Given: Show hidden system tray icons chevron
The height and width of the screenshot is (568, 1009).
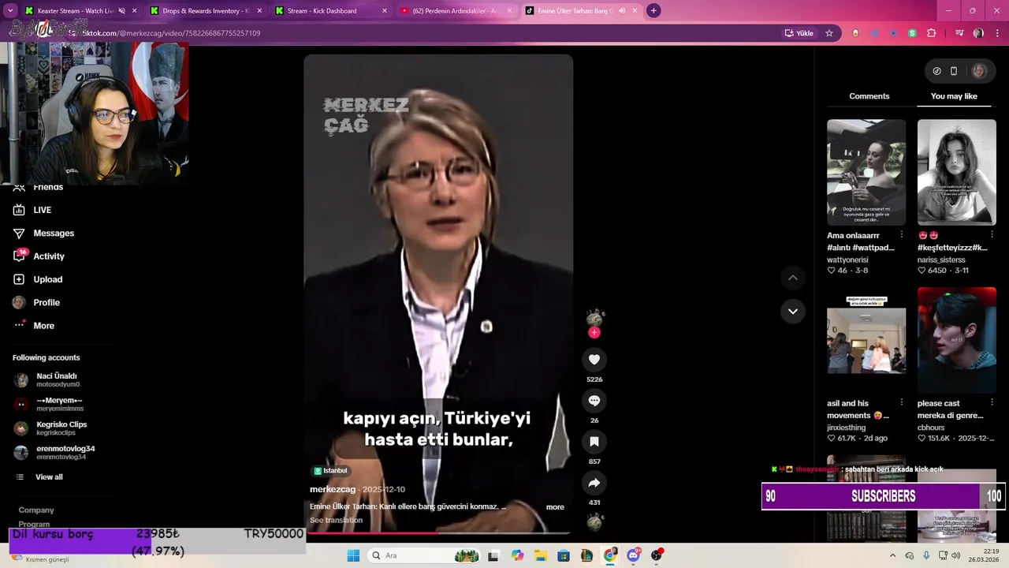Looking at the screenshot, I should tap(892, 555).
